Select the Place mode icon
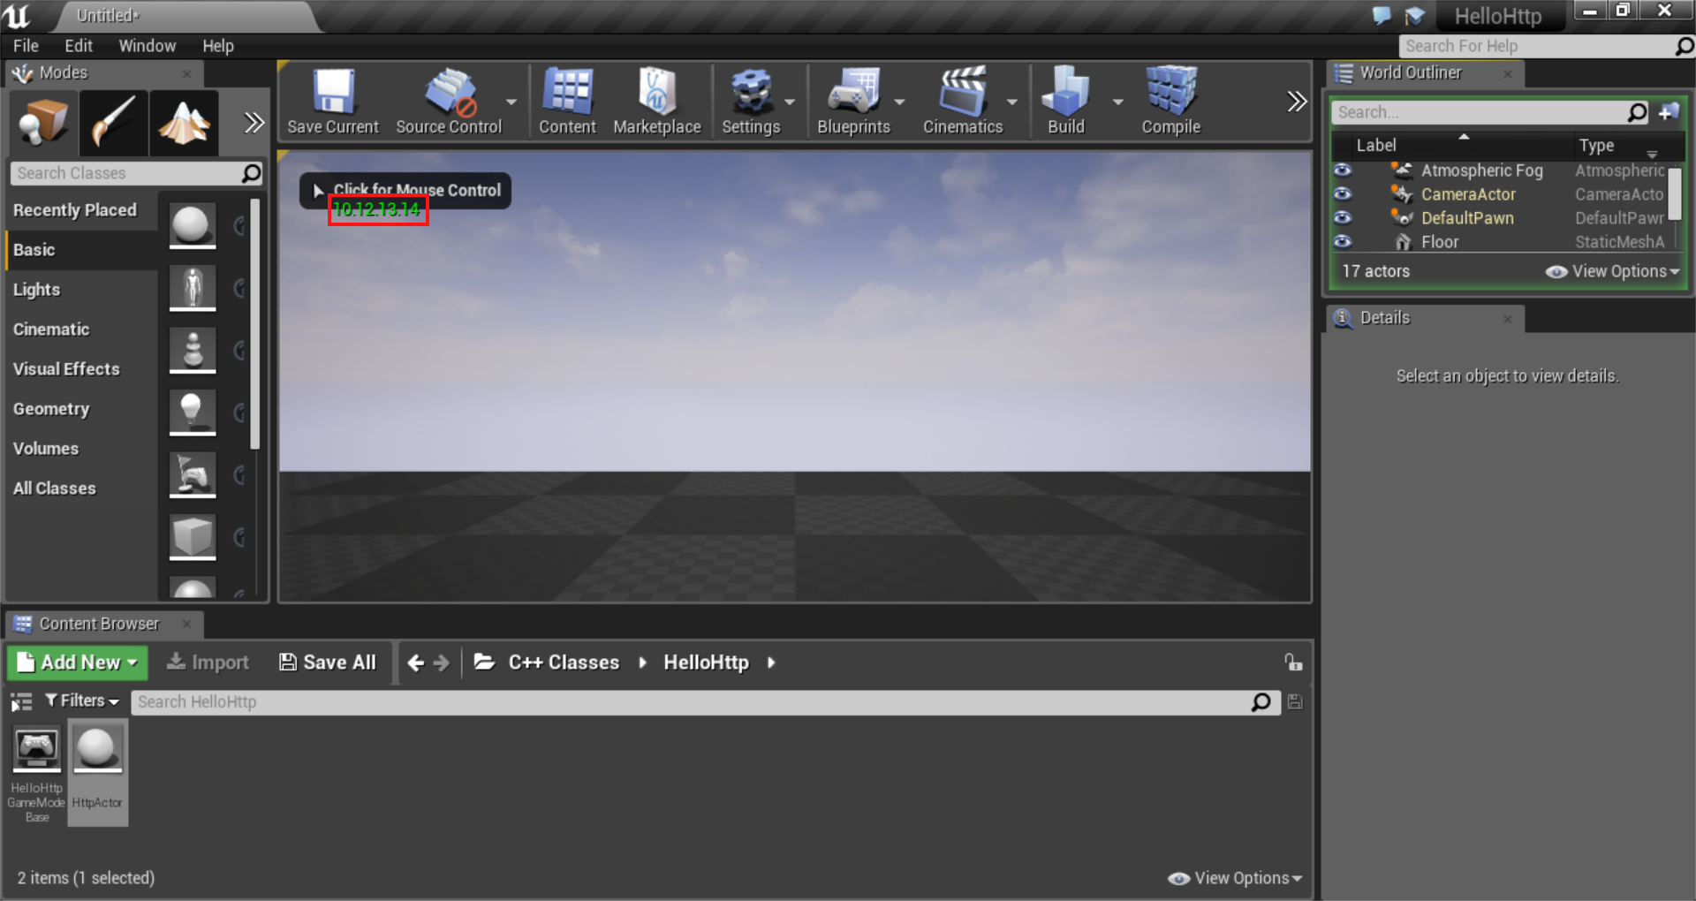This screenshot has height=901, width=1696. (x=42, y=123)
